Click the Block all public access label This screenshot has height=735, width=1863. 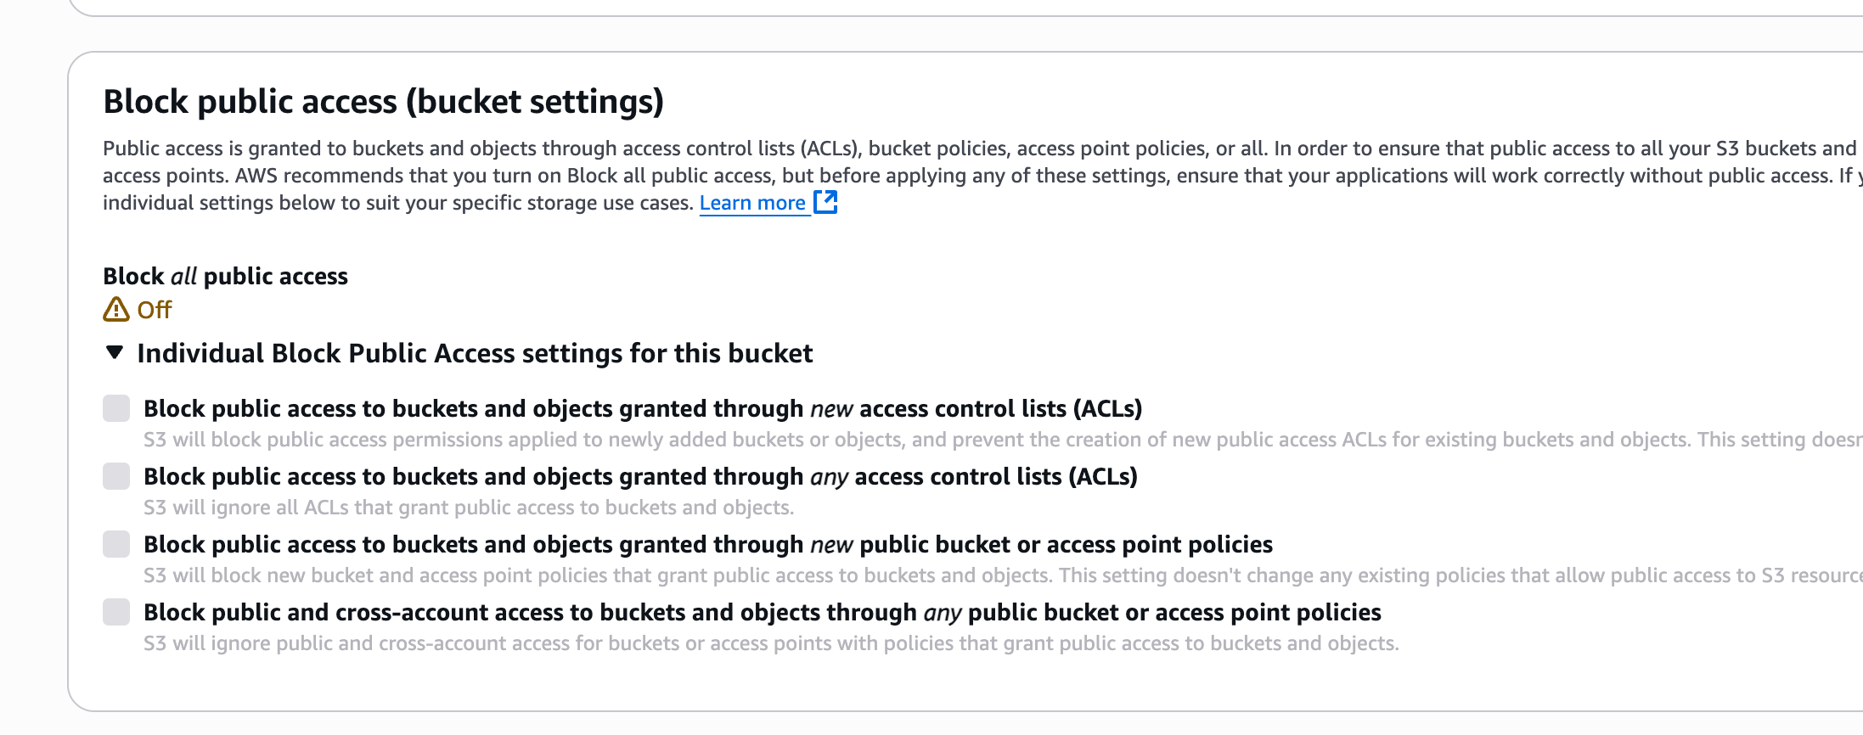[225, 276]
